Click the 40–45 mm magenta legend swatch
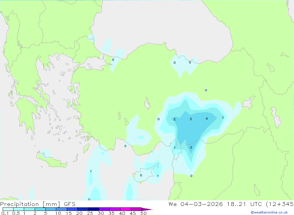This screenshot has height=215, width=294. 126,209
